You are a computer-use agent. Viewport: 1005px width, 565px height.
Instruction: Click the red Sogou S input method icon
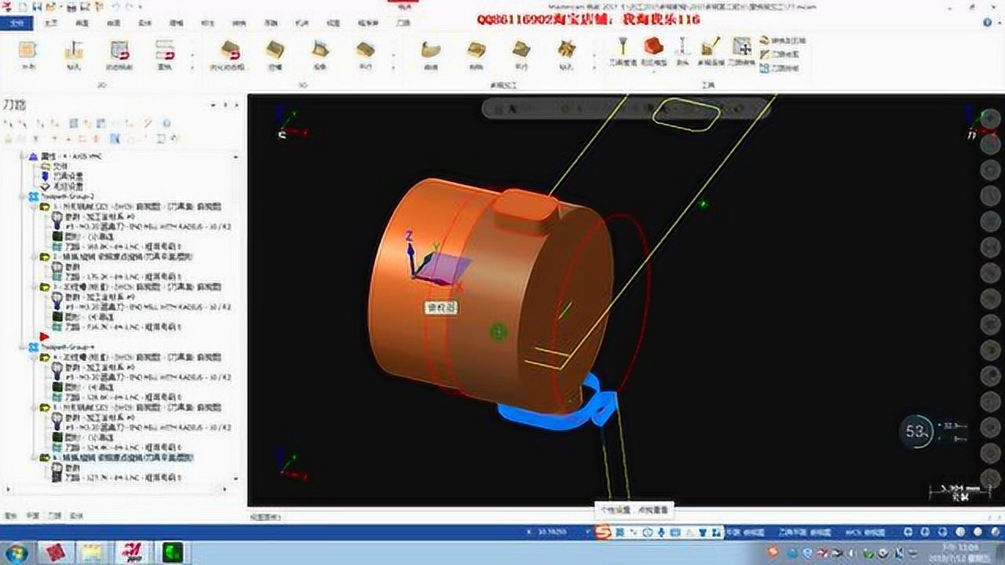pos(601,533)
